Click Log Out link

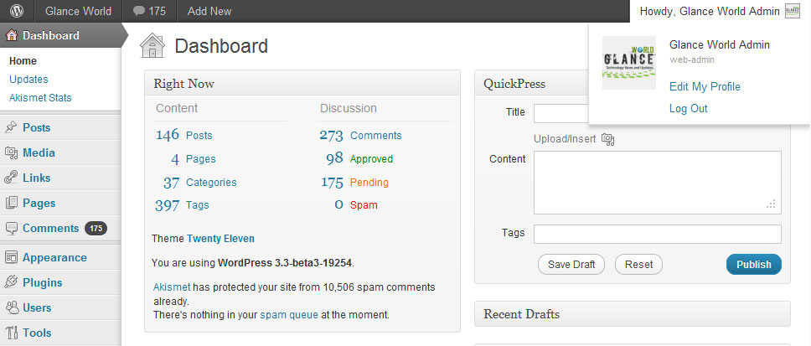click(688, 109)
